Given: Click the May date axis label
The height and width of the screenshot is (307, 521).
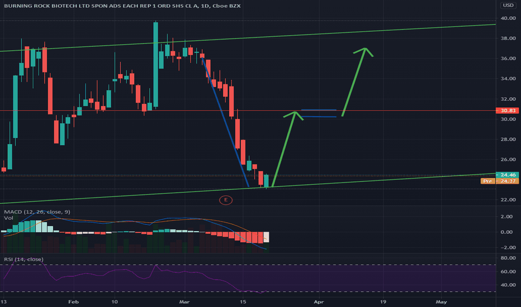Looking at the screenshot, I should pos(441,301).
